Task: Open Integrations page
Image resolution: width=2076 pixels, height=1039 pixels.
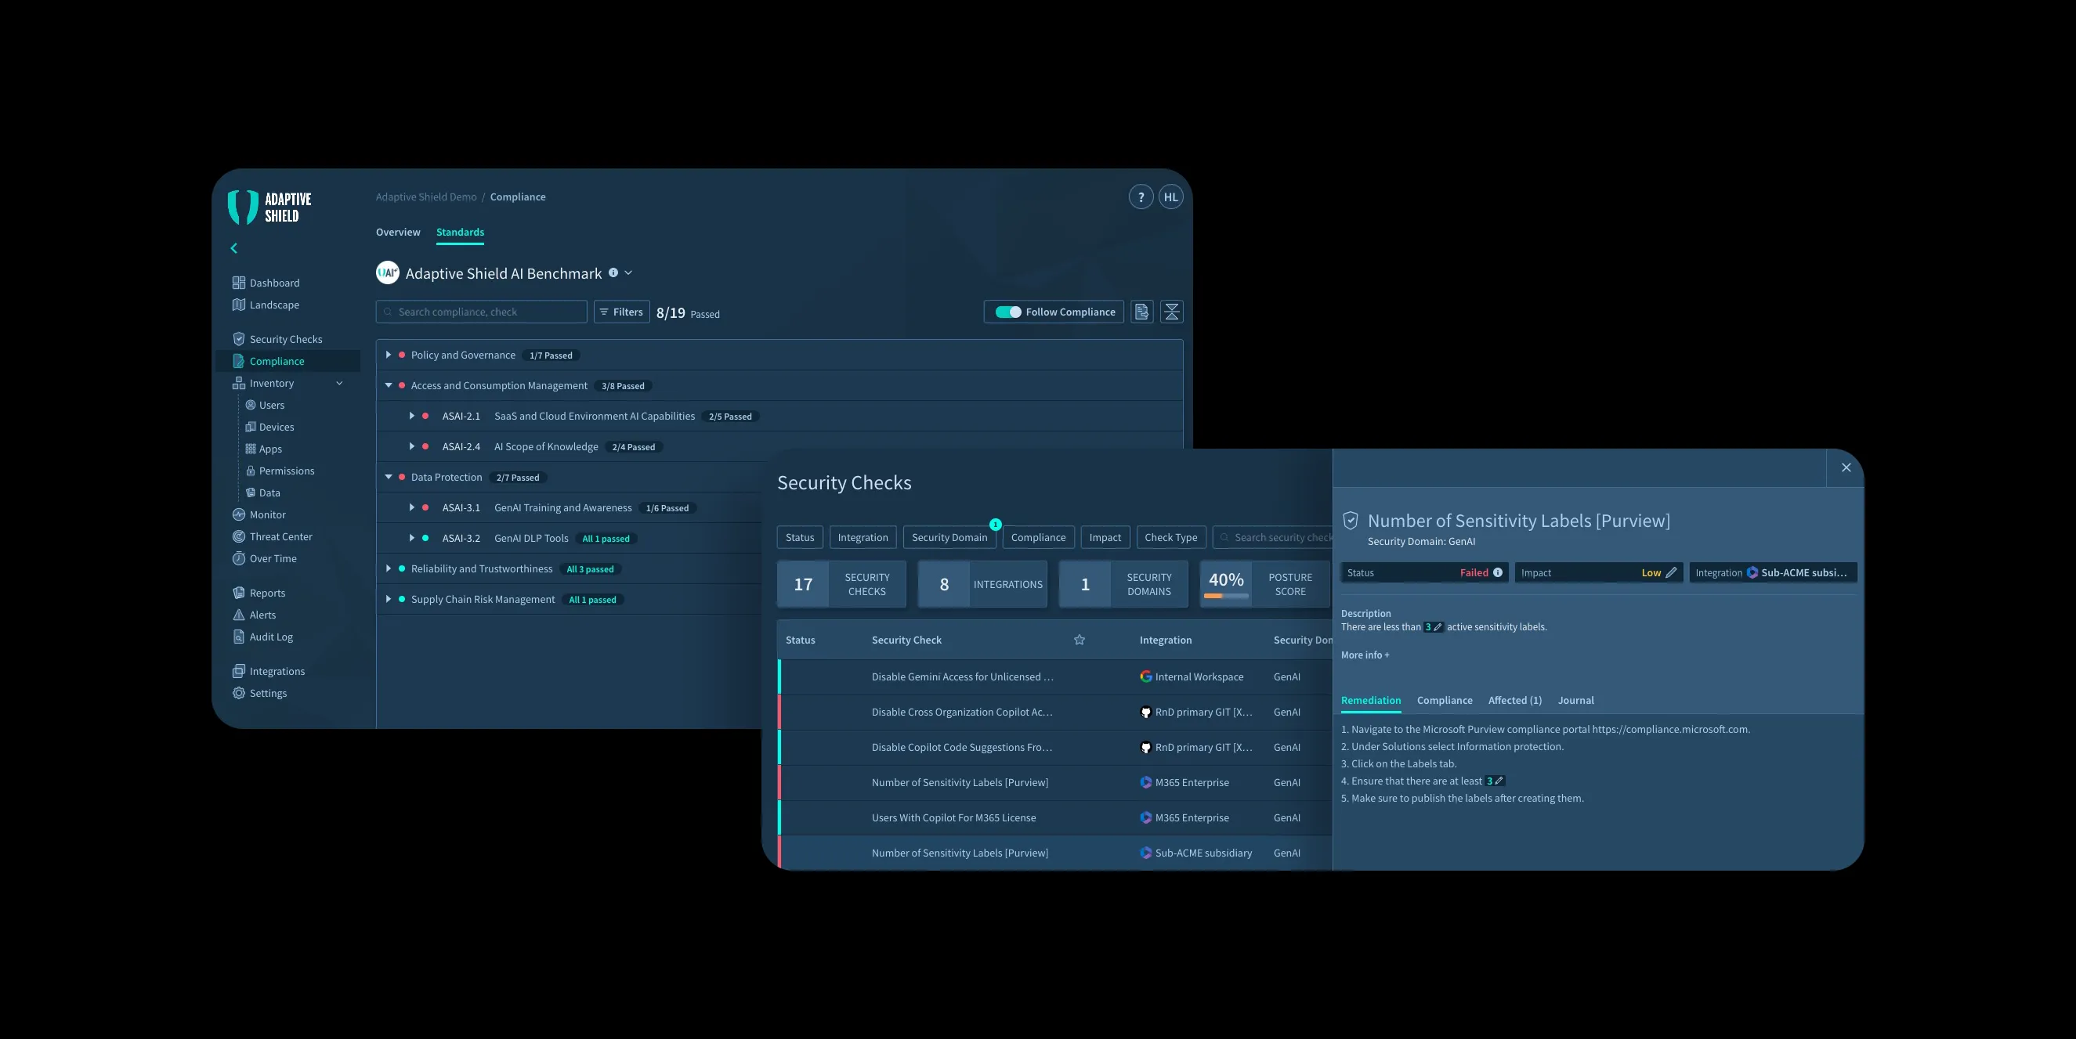Action: 269,671
